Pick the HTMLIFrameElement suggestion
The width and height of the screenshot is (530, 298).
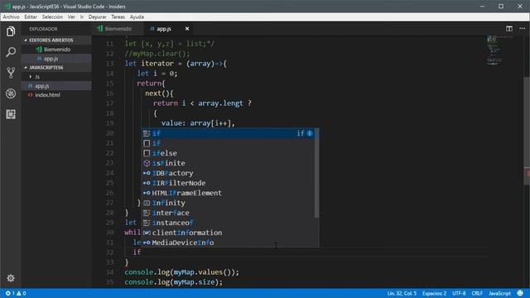tap(228, 193)
